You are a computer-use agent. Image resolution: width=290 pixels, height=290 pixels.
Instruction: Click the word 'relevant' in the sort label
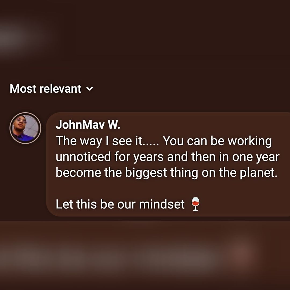60,89
